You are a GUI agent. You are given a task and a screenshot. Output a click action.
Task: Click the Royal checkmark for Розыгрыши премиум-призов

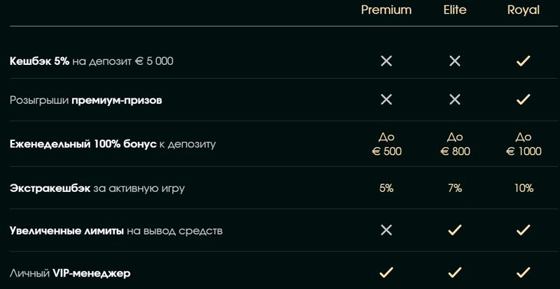pos(523,100)
